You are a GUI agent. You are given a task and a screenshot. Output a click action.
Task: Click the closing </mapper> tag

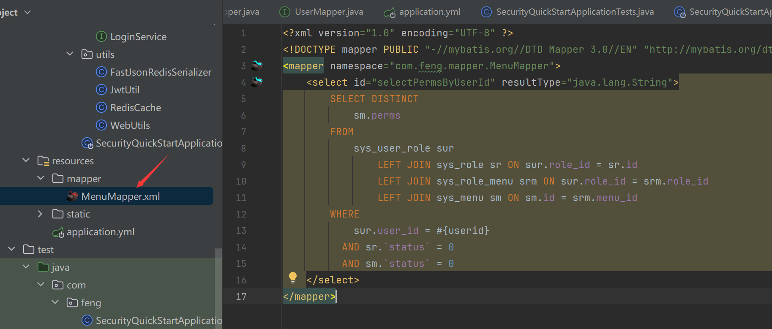(x=309, y=296)
